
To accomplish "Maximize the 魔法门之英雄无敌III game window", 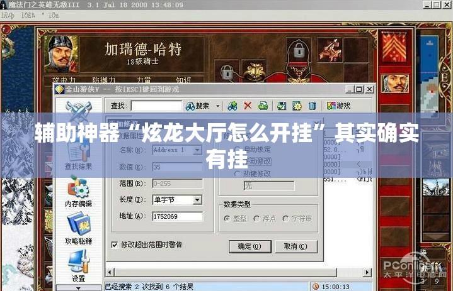I will click(437, 4).
